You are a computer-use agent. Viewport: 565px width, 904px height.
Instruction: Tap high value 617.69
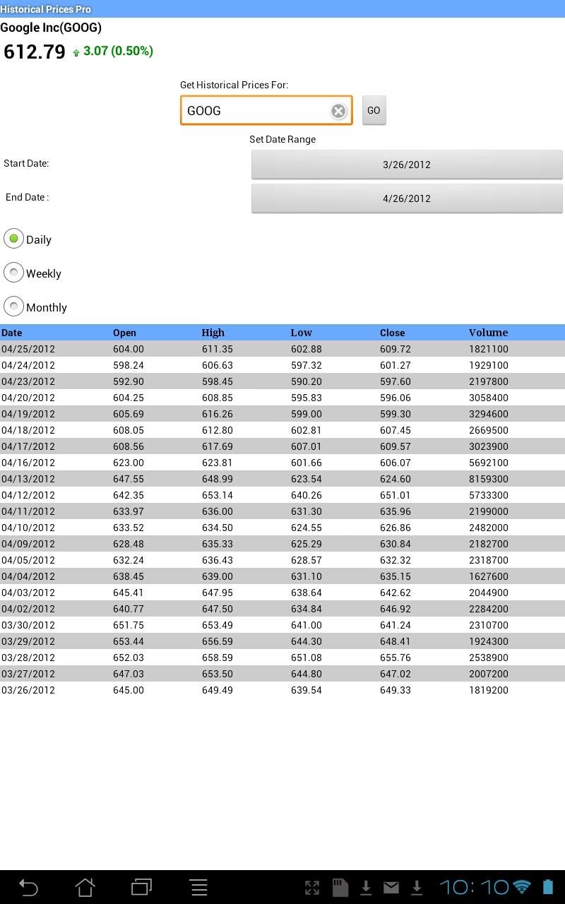point(218,446)
